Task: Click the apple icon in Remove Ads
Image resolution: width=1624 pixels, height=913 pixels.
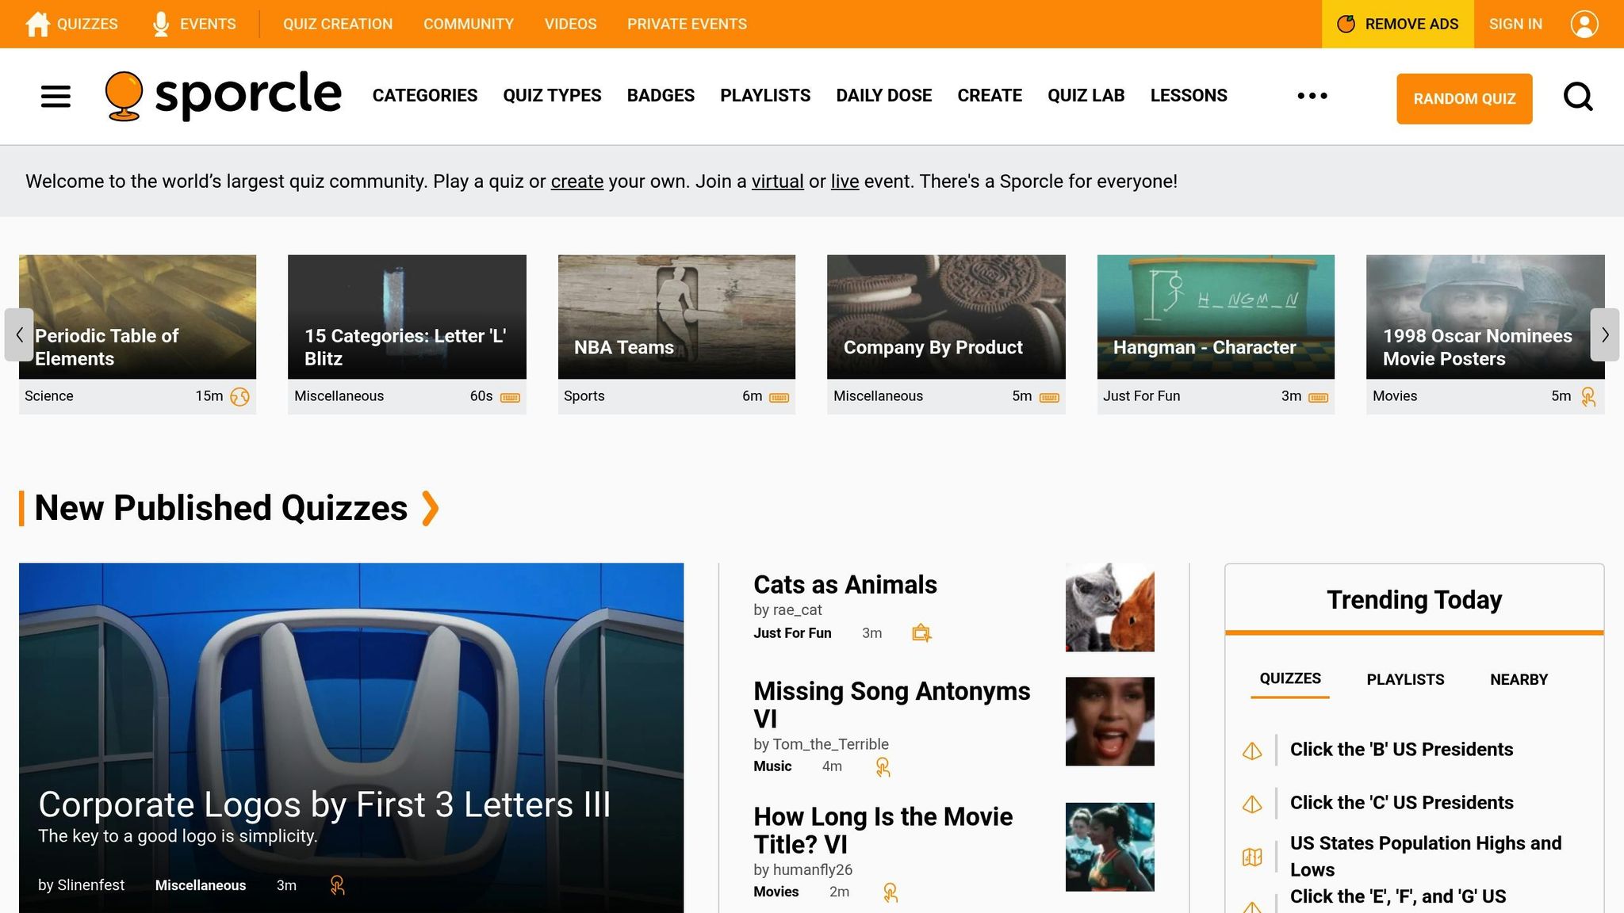Action: [x=1346, y=24]
